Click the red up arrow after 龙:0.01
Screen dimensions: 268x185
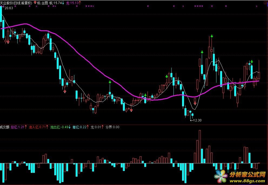[103, 127]
